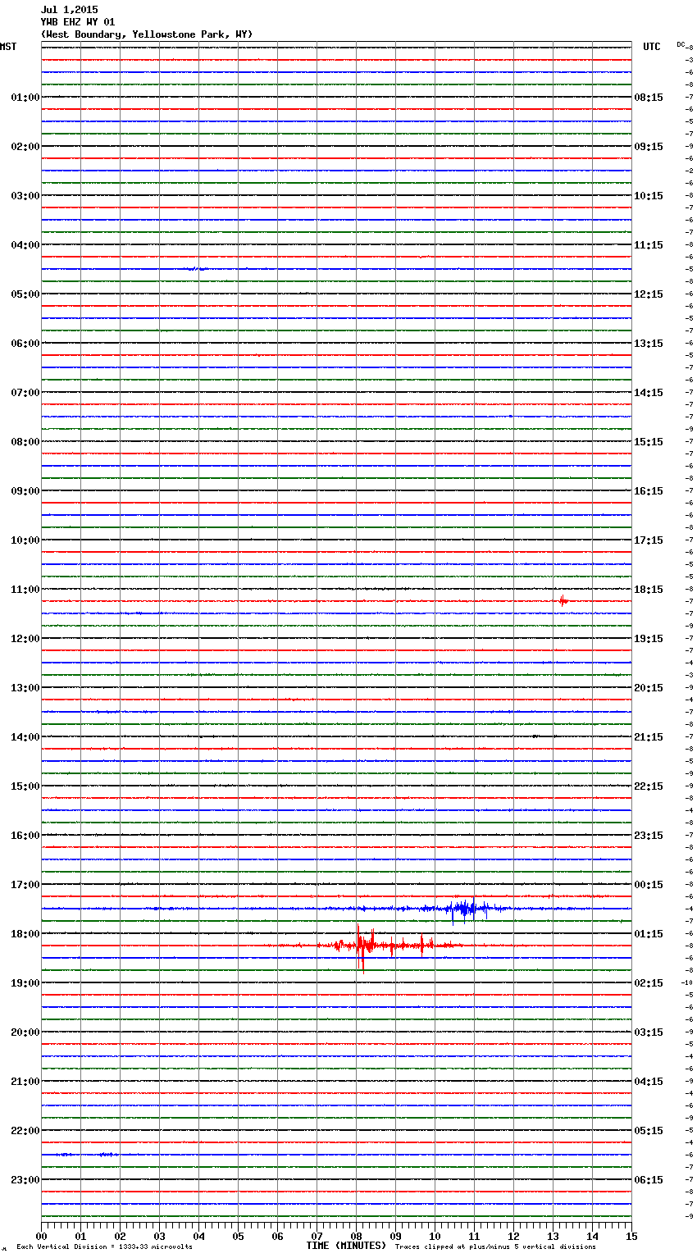Image resolution: width=697 pixels, height=1258 pixels.
Task: Click the 06:15 UTC time label
Action: (x=649, y=1180)
